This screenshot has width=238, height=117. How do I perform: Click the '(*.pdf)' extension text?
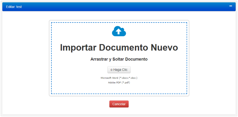126,83
